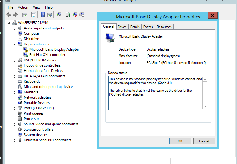Expand the Audio inputs and outputs node
Image resolution: width=237 pixels, height=164 pixels.
15,28
